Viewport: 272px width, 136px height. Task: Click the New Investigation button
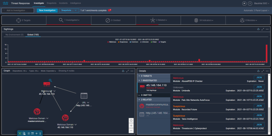(47, 10)
